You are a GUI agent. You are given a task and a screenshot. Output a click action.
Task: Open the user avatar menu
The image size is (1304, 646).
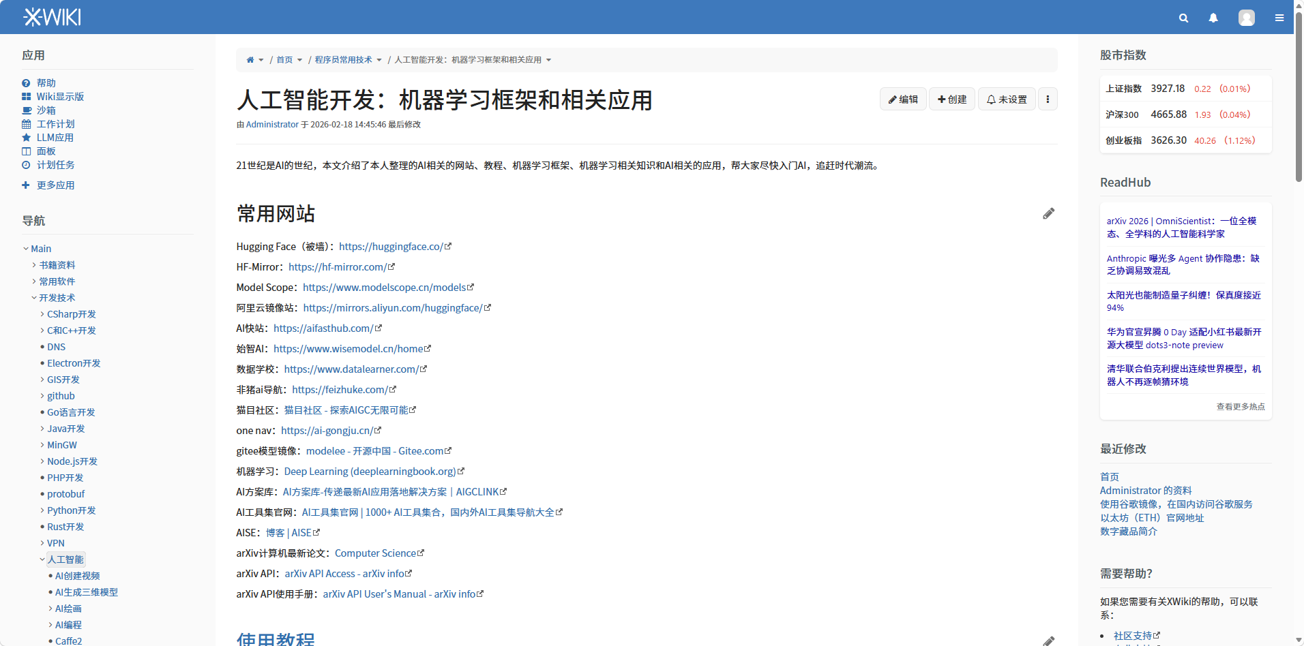(x=1247, y=18)
